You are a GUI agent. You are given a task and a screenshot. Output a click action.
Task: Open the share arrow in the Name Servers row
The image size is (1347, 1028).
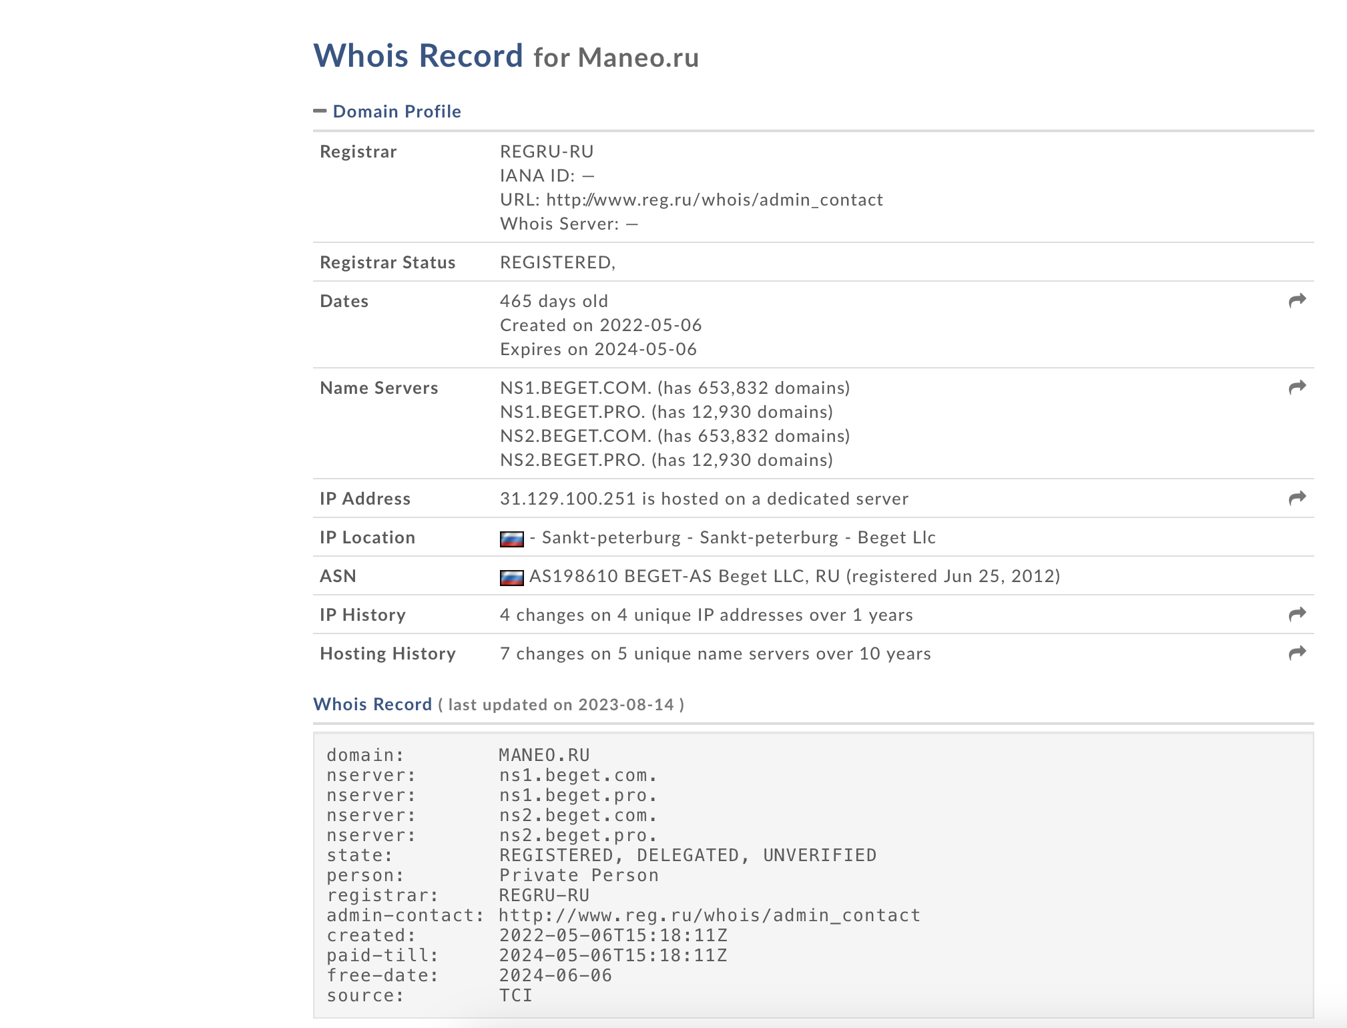click(1297, 388)
